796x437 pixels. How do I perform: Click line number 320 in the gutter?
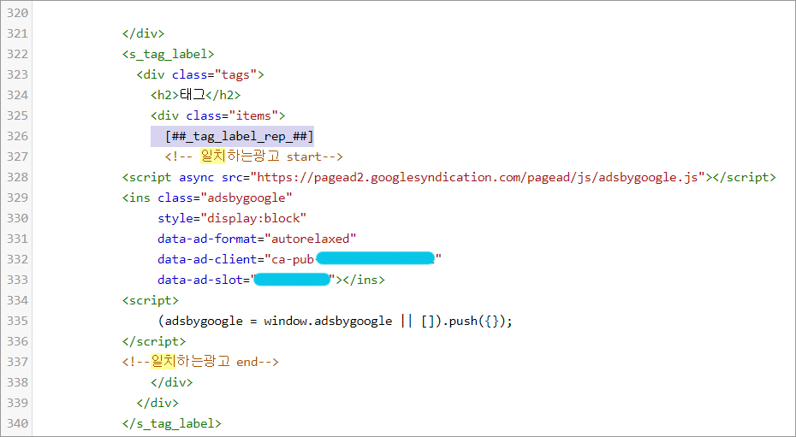click(x=18, y=13)
